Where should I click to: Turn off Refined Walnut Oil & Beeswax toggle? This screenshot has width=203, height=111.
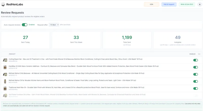(x=195, y=74)
